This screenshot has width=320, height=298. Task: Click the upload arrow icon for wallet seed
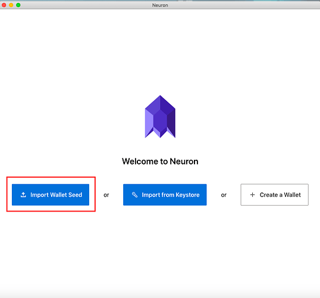tap(23, 195)
